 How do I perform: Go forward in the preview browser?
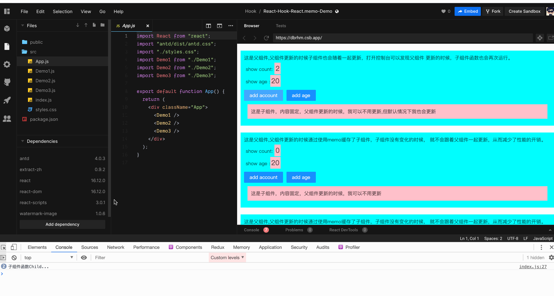pos(255,38)
